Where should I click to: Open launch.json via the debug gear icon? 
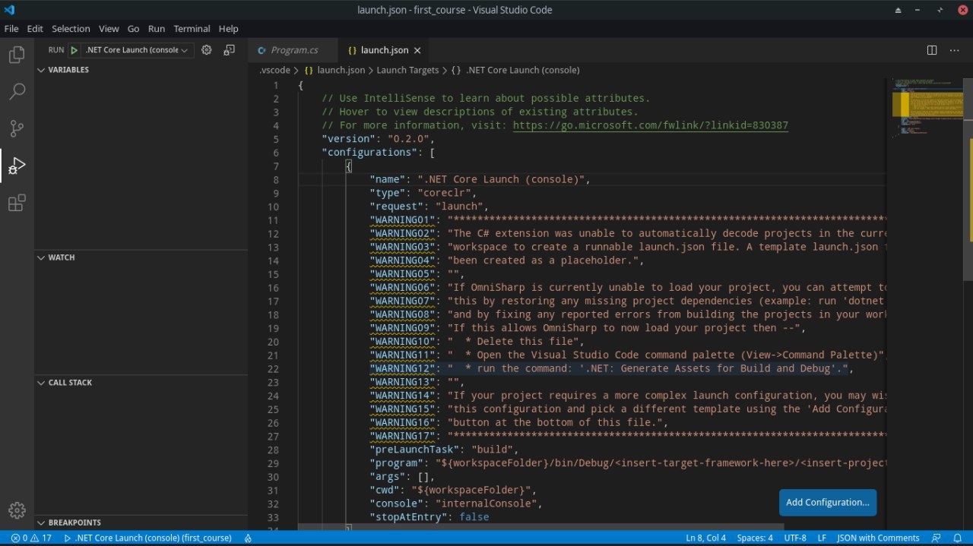click(x=206, y=50)
